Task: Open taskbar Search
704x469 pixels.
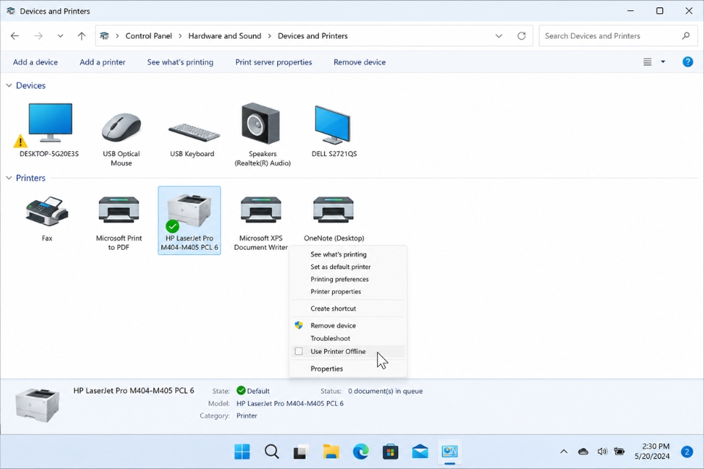Action: click(x=271, y=451)
